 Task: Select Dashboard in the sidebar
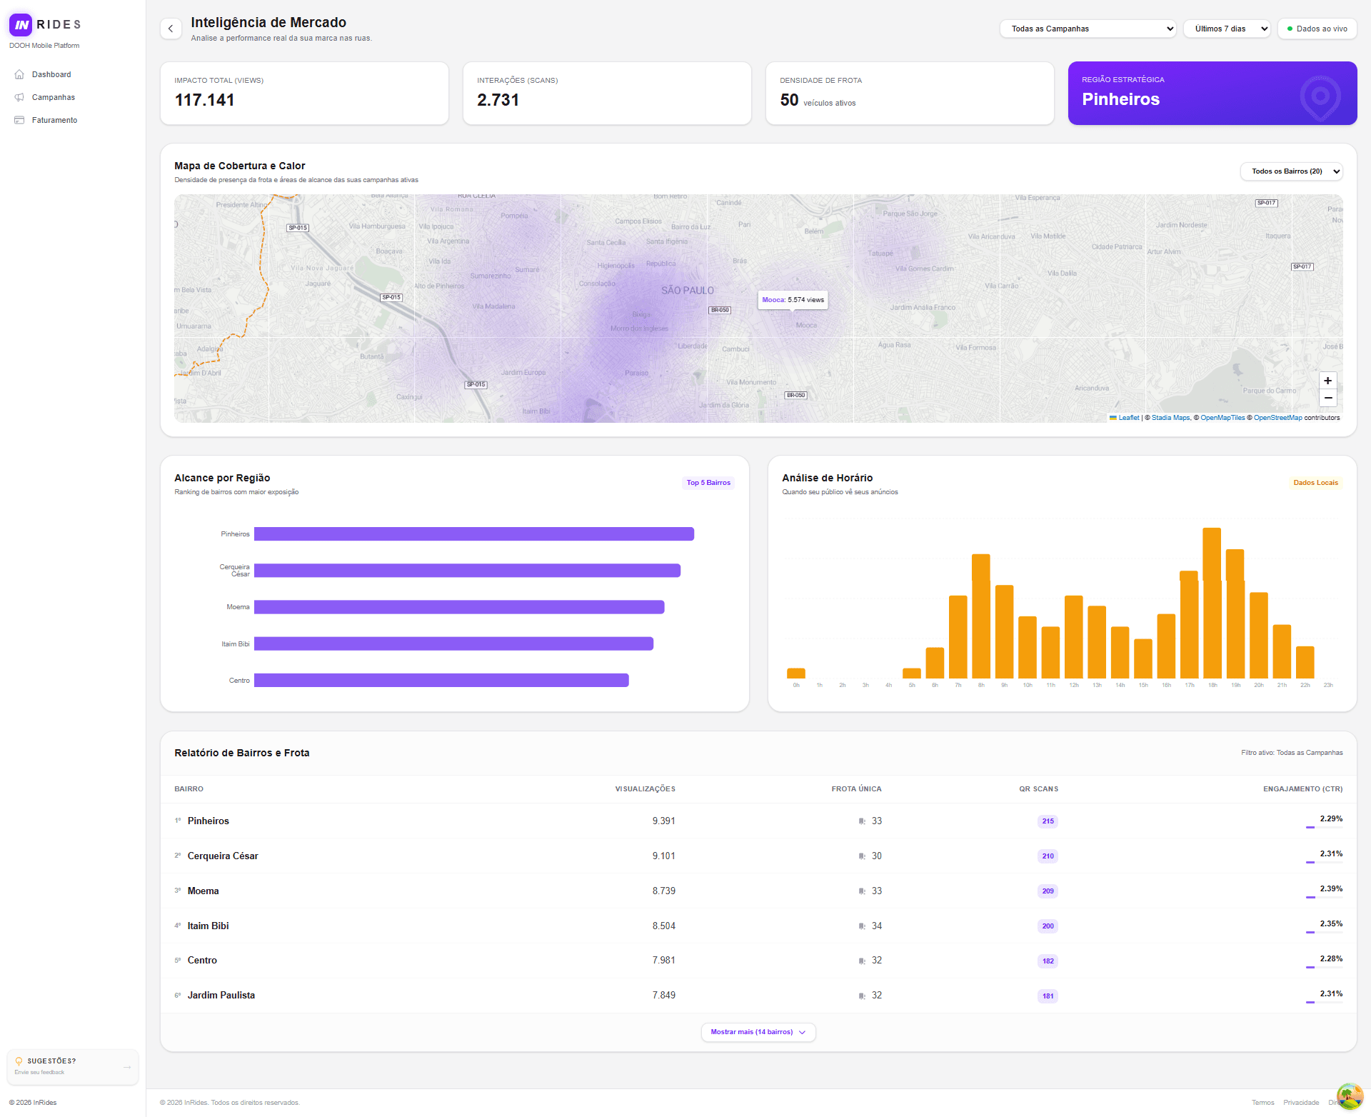51,74
